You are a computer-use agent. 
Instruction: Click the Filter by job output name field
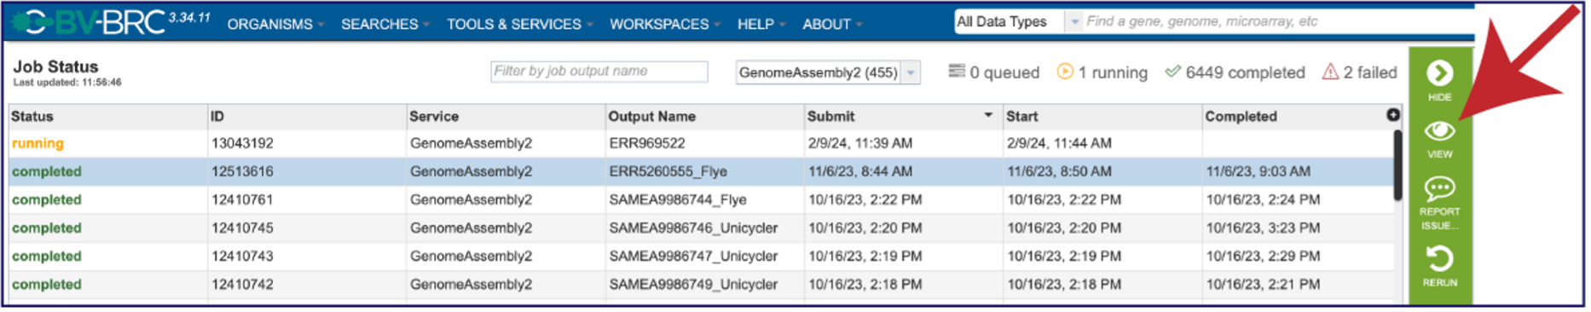point(599,72)
